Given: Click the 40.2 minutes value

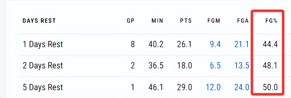Looking at the screenshot, I should pyautogui.click(x=156, y=45).
